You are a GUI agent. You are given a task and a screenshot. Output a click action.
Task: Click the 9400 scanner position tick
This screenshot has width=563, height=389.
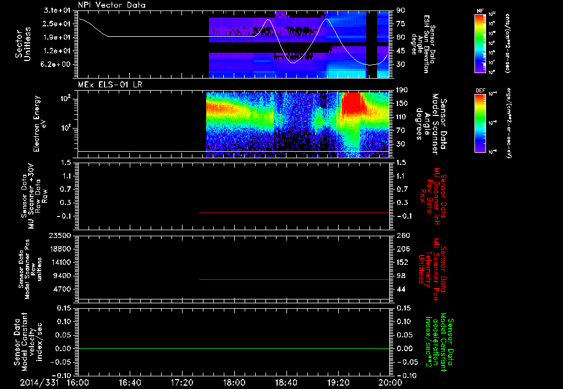[63, 276]
